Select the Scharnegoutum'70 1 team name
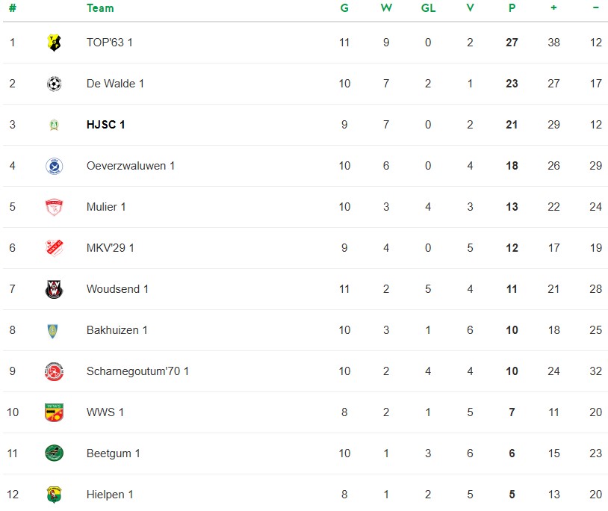Viewport: 608px width, 511px height. pyautogui.click(x=137, y=371)
